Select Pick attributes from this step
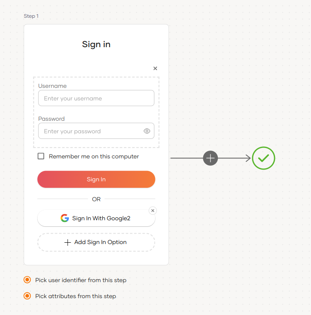This screenshot has height=315, width=311. (x=27, y=296)
